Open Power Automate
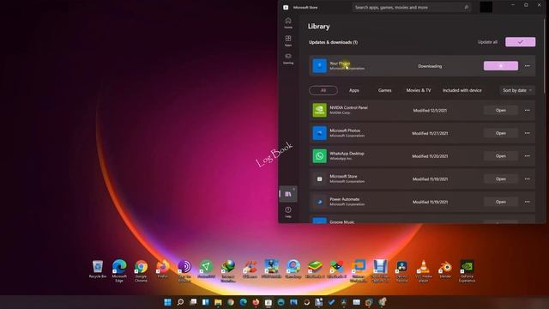 point(501,202)
